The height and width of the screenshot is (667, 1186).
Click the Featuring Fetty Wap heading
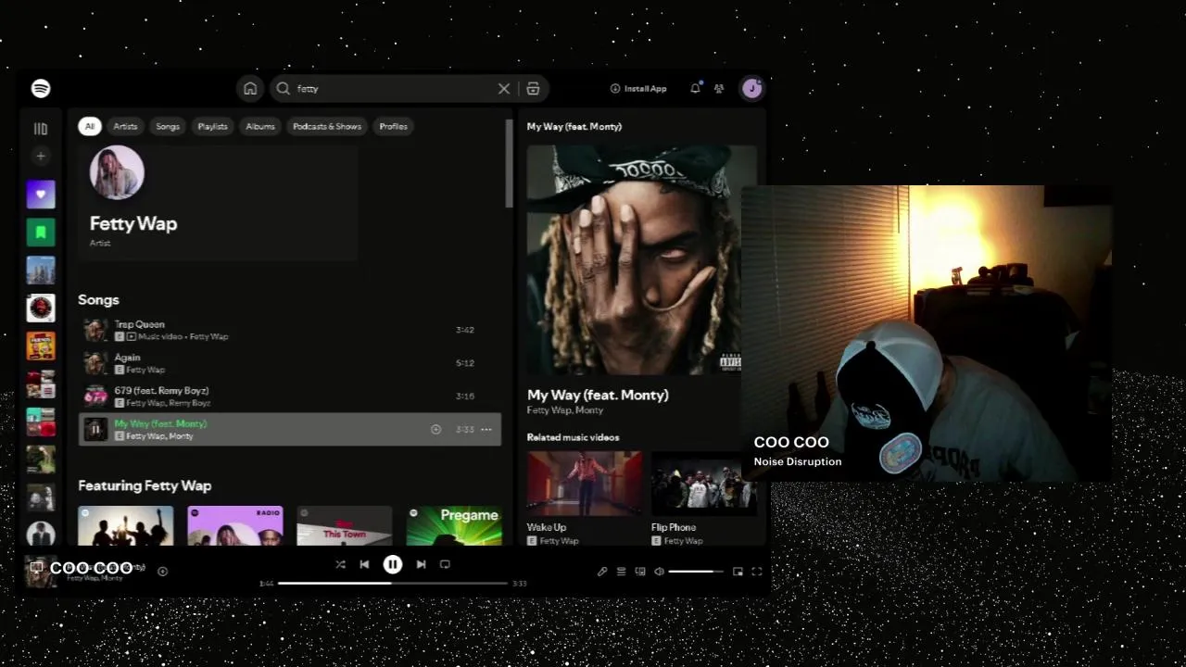point(145,485)
